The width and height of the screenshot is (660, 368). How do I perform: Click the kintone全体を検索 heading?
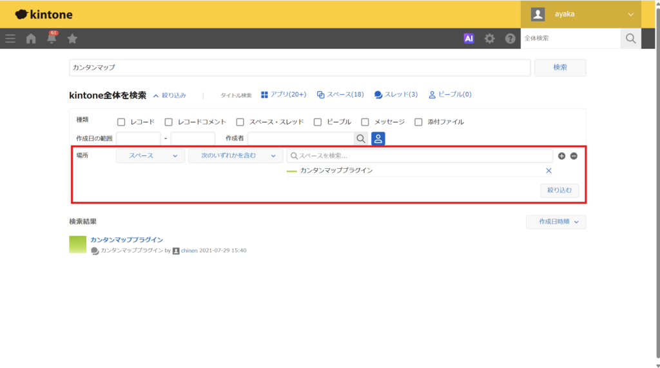(x=108, y=95)
